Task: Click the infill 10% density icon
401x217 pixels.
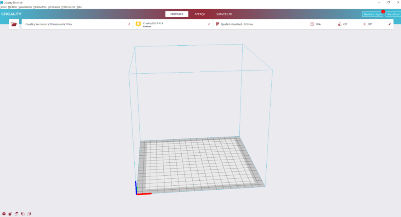Action: tap(312, 24)
